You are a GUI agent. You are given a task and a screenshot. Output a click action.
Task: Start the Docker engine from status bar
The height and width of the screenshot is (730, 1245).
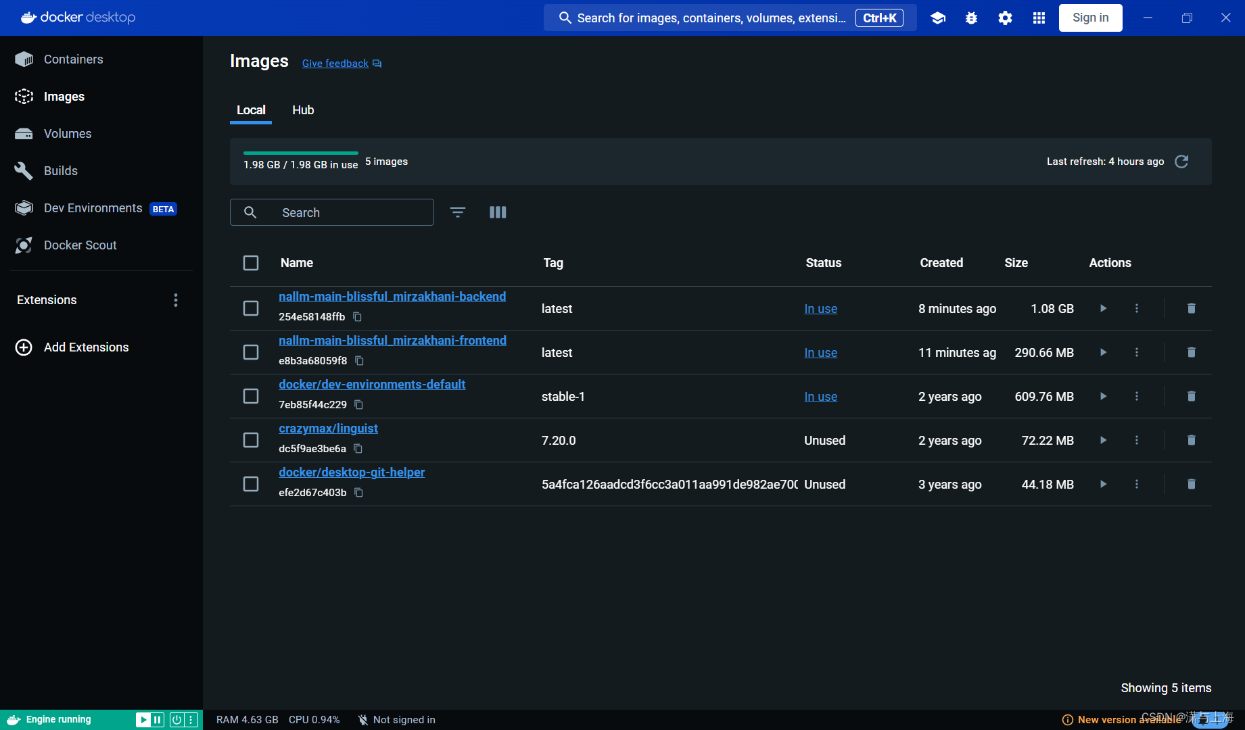click(143, 720)
